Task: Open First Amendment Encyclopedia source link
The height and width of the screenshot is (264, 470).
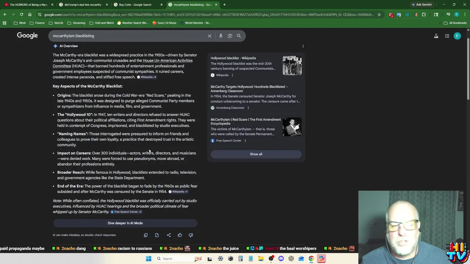Action: pyautogui.click(x=246, y=121)
